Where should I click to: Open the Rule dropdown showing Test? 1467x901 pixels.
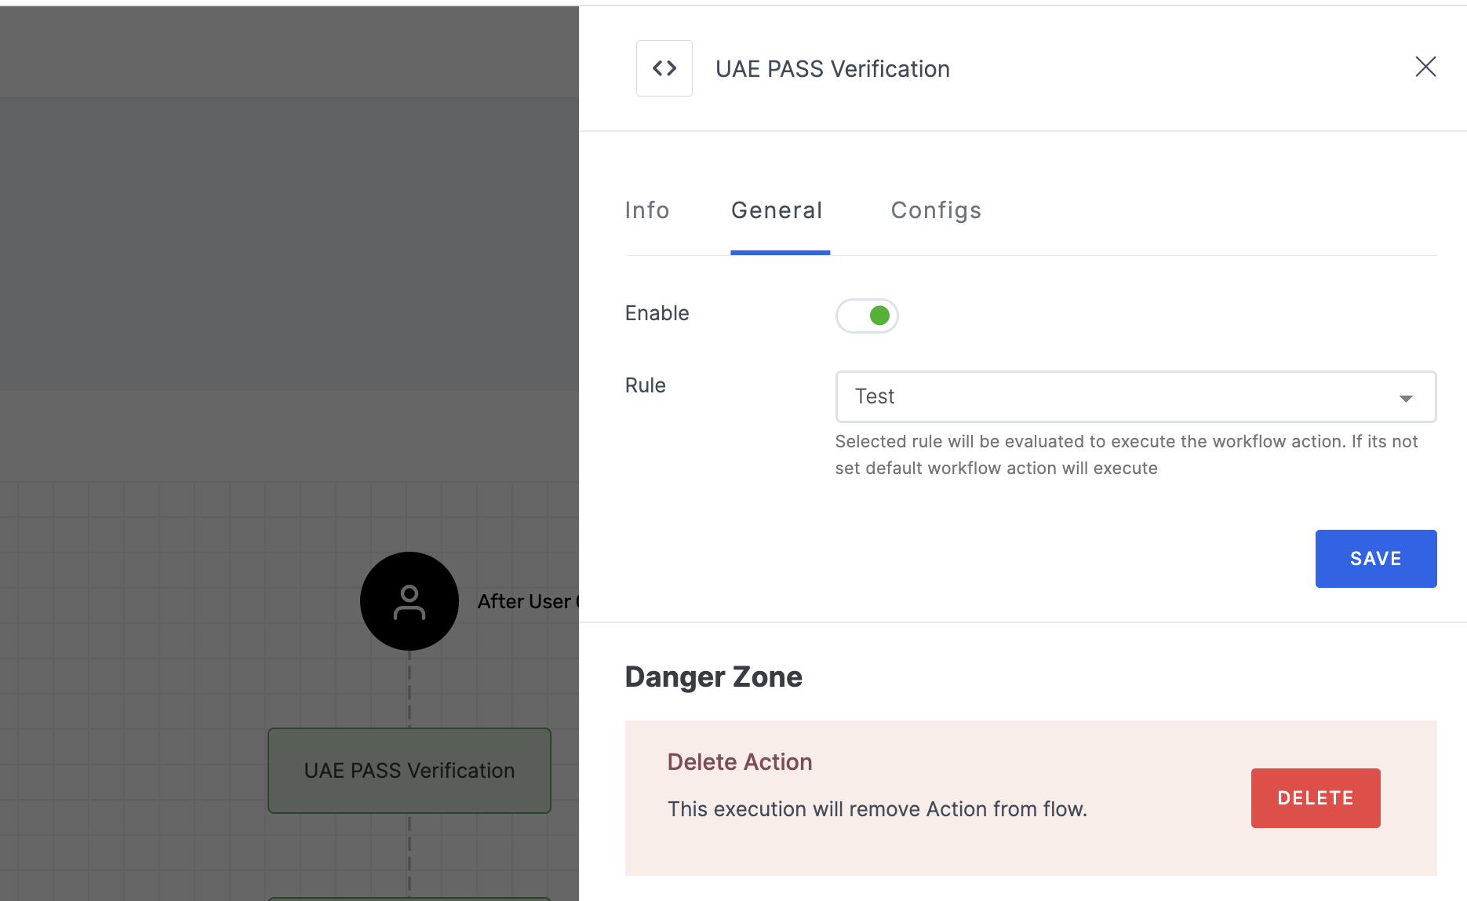(x=1136, y=396)
